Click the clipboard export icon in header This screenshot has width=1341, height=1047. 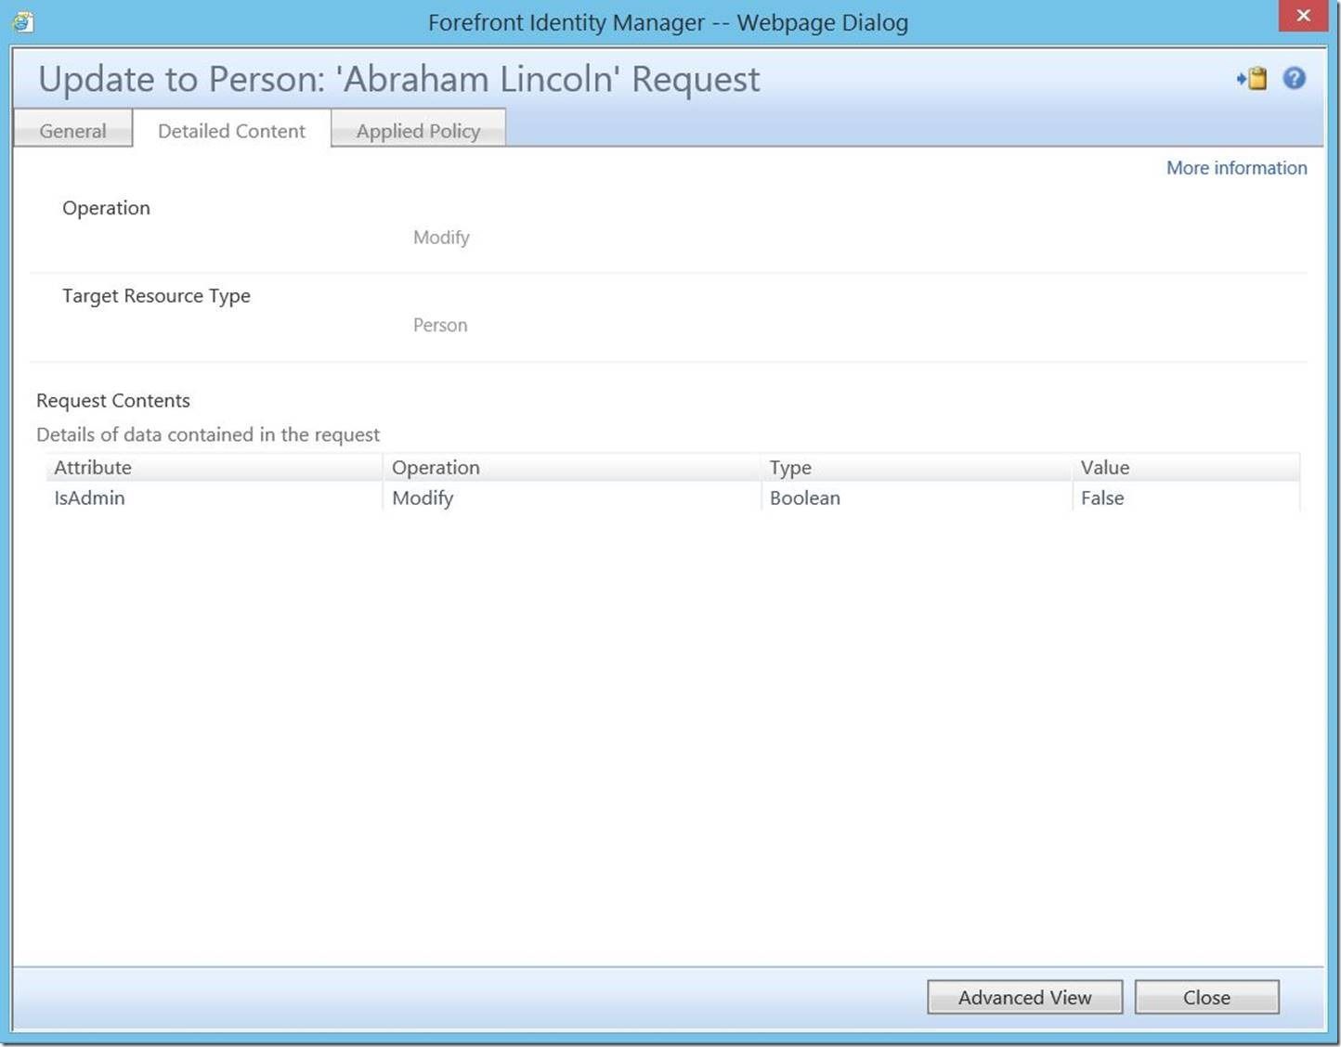pos(1252,79)
